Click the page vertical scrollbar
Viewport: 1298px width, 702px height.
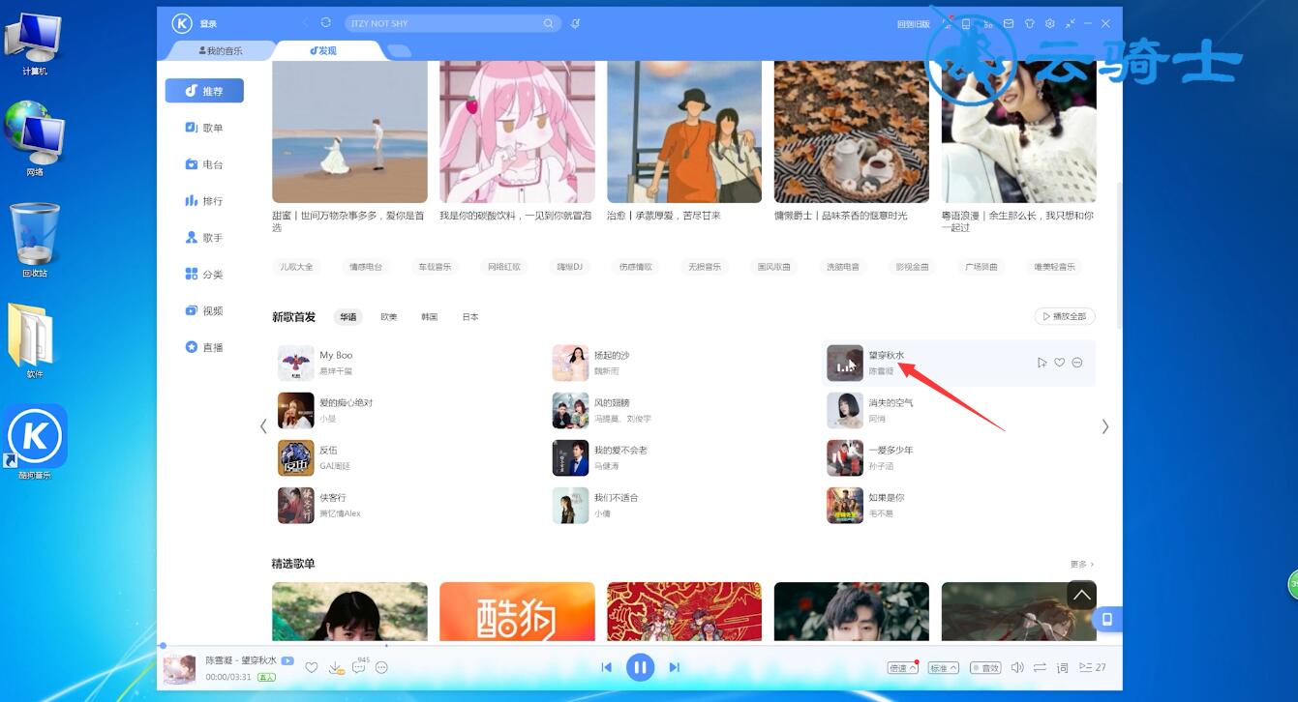point(1119,254)
